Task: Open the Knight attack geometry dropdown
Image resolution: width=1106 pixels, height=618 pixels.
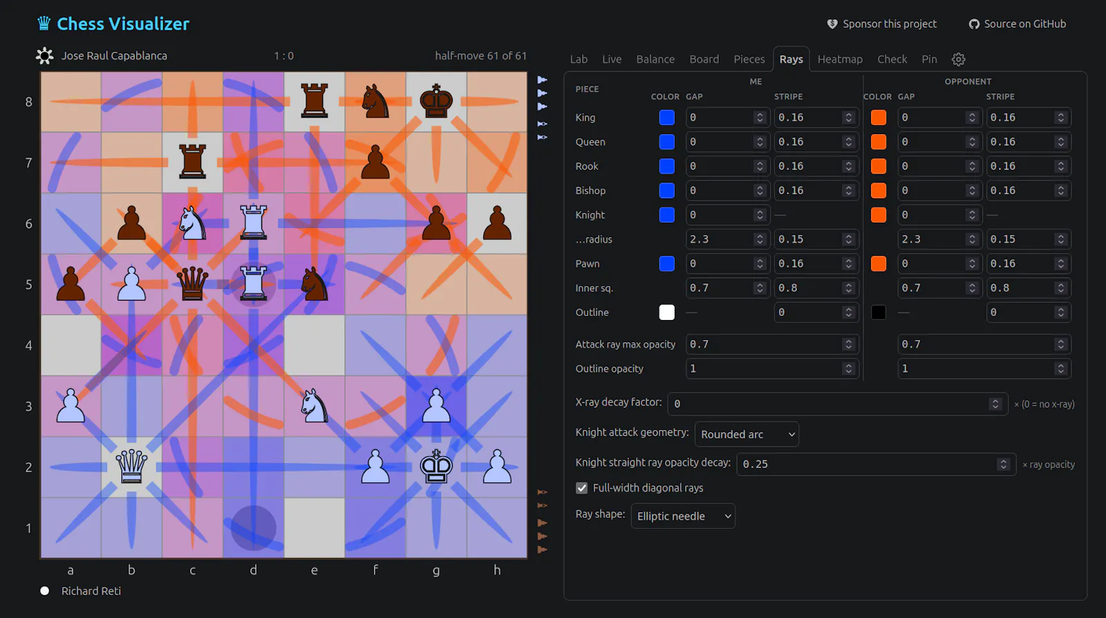Action: click(747, 434)
